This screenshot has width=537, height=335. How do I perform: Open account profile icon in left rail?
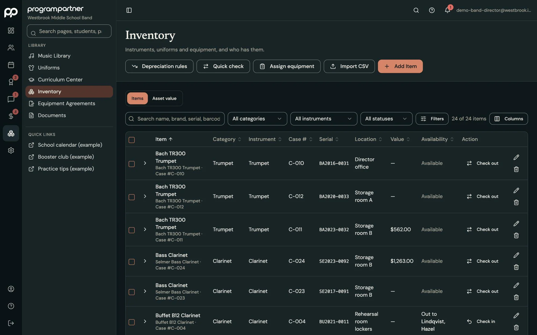pos(11,289)
